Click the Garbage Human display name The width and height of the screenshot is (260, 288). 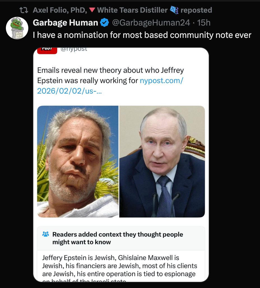coord(65,23)
